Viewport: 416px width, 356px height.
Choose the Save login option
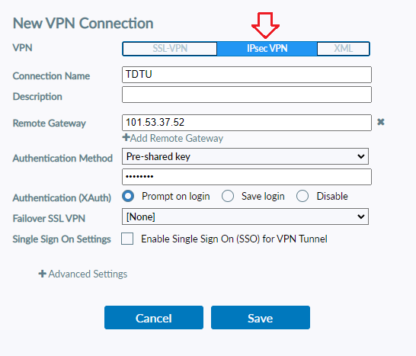[228, 196]
